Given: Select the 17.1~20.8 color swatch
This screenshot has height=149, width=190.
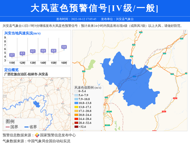Looking at the screenshot, I should (76, 111).
